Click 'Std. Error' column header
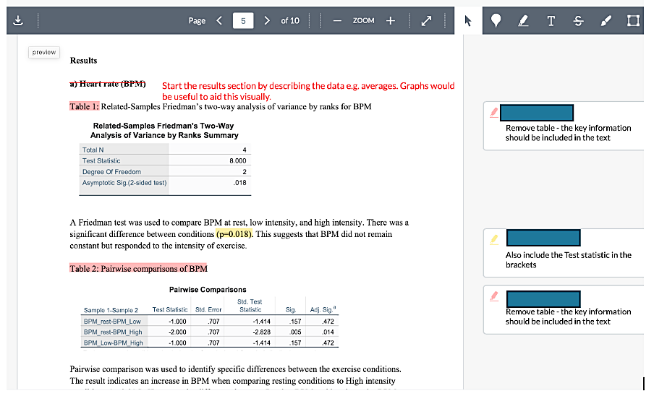 point(208,310)
